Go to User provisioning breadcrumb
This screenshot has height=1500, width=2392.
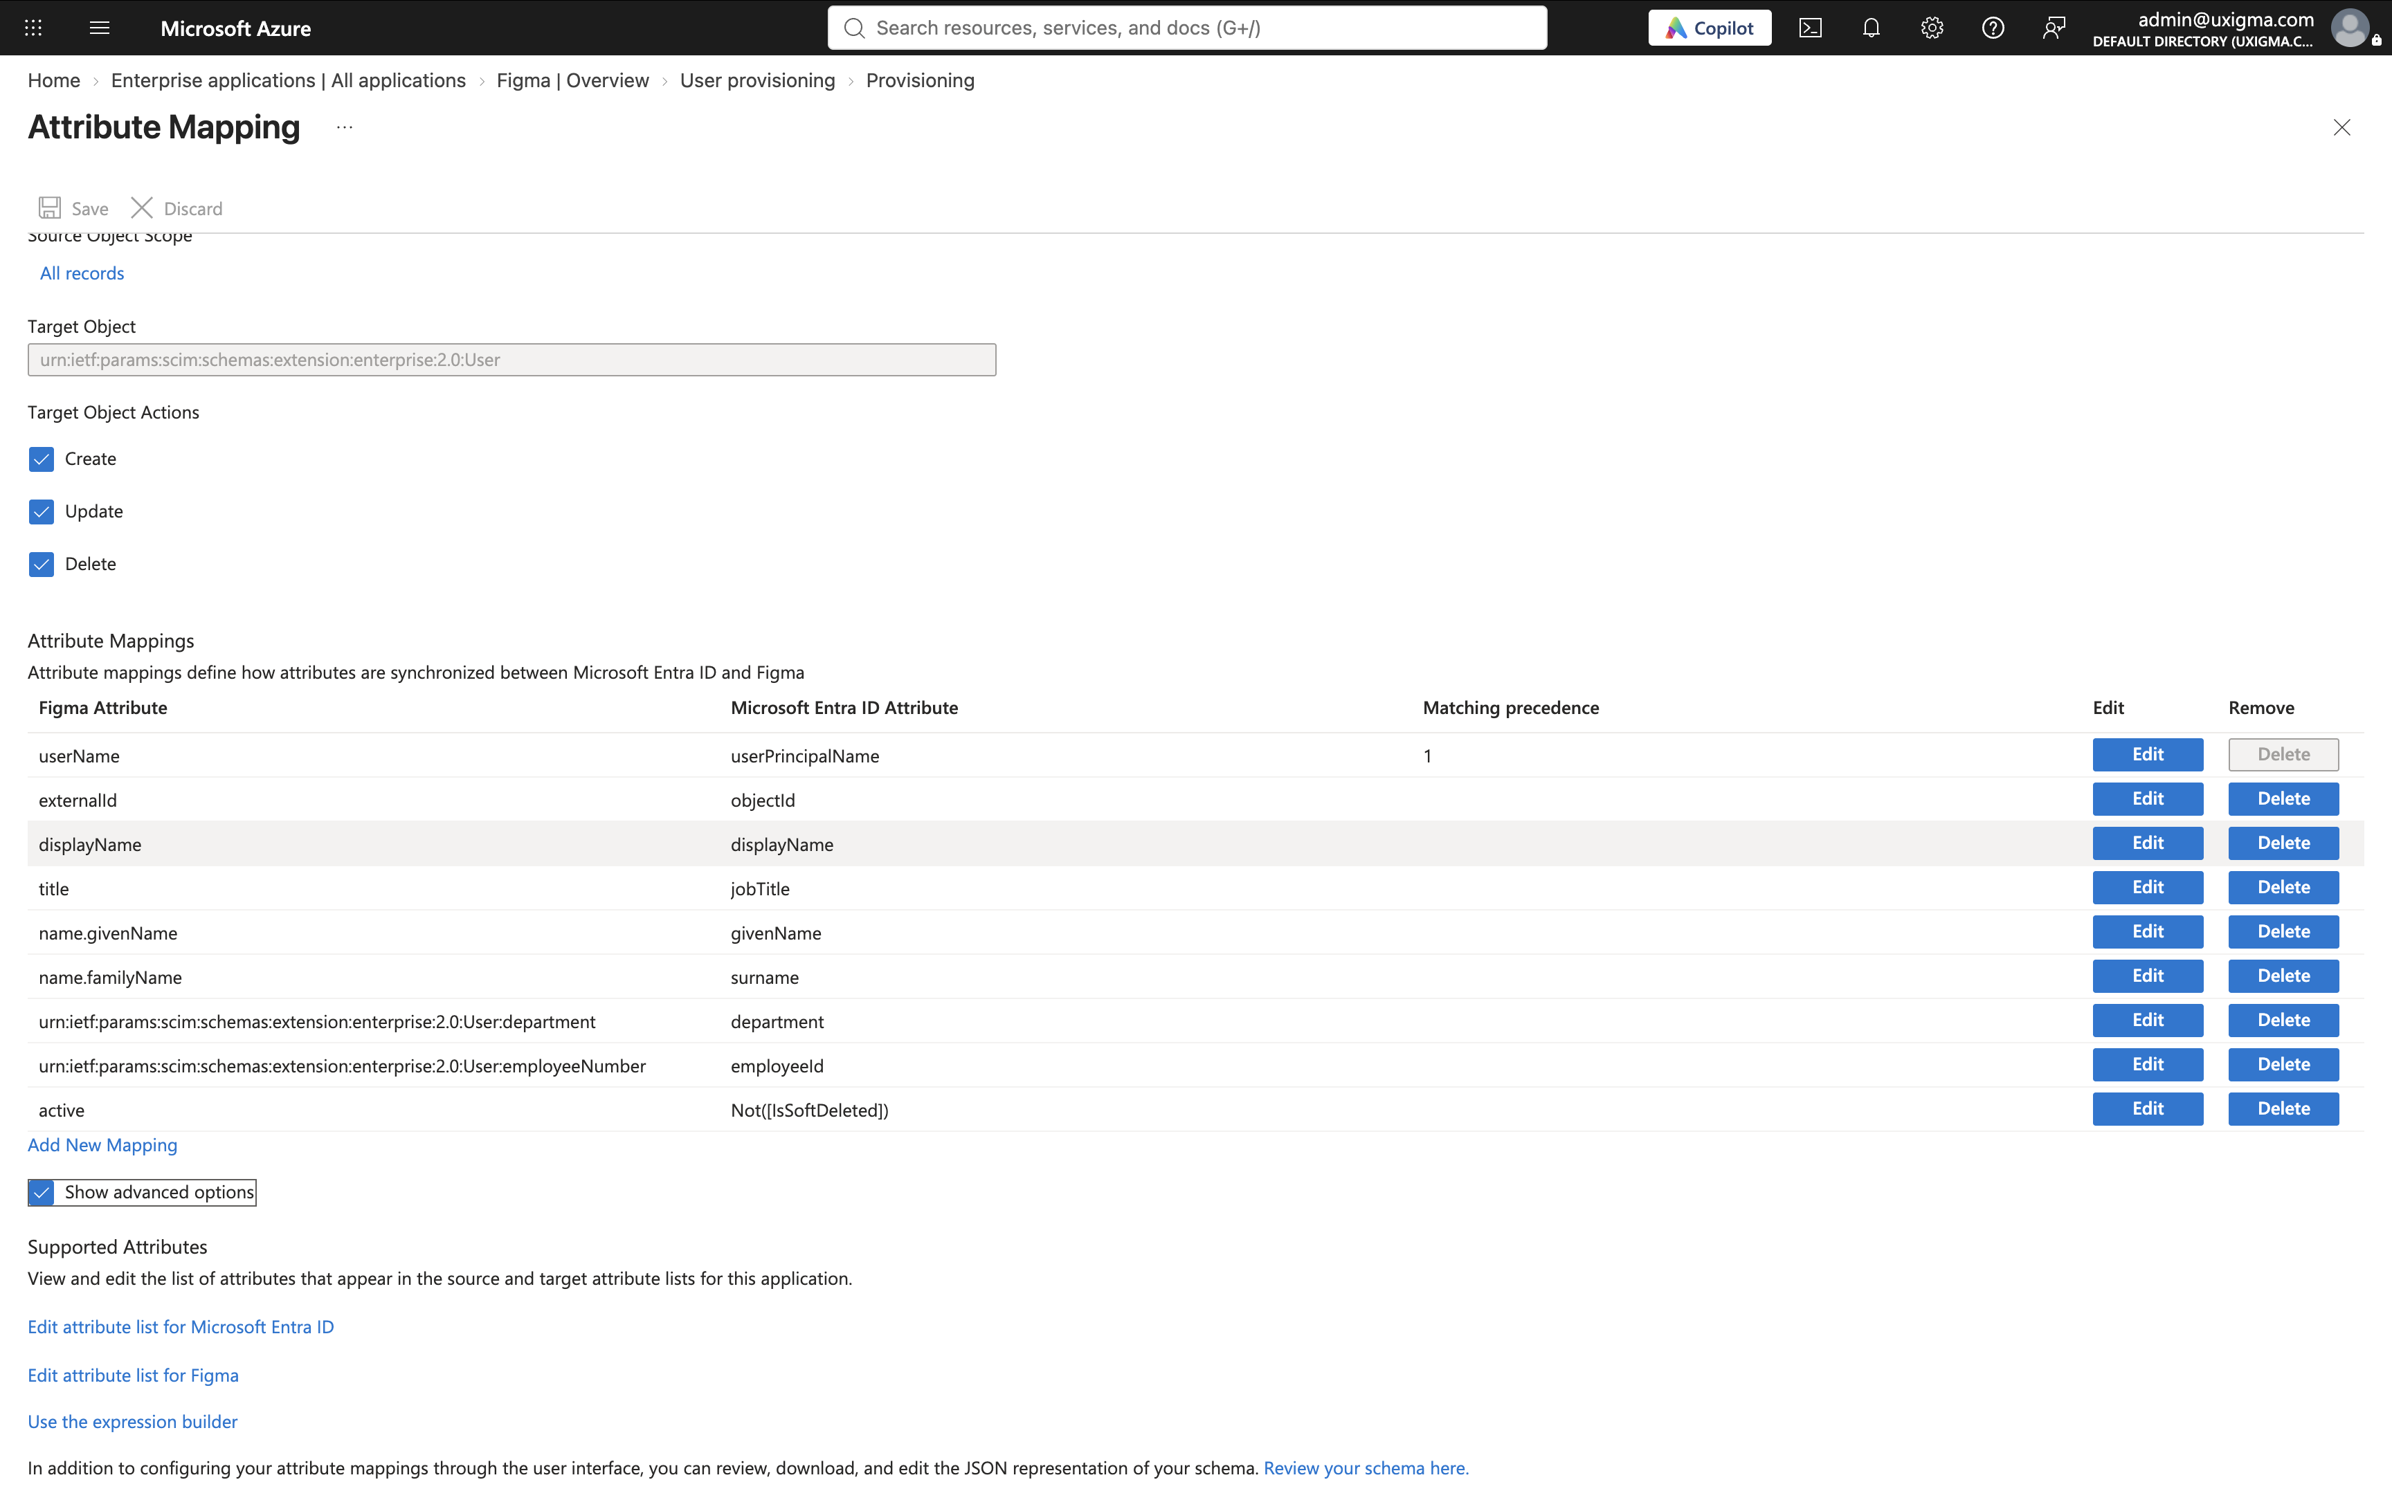pos(757,80)
